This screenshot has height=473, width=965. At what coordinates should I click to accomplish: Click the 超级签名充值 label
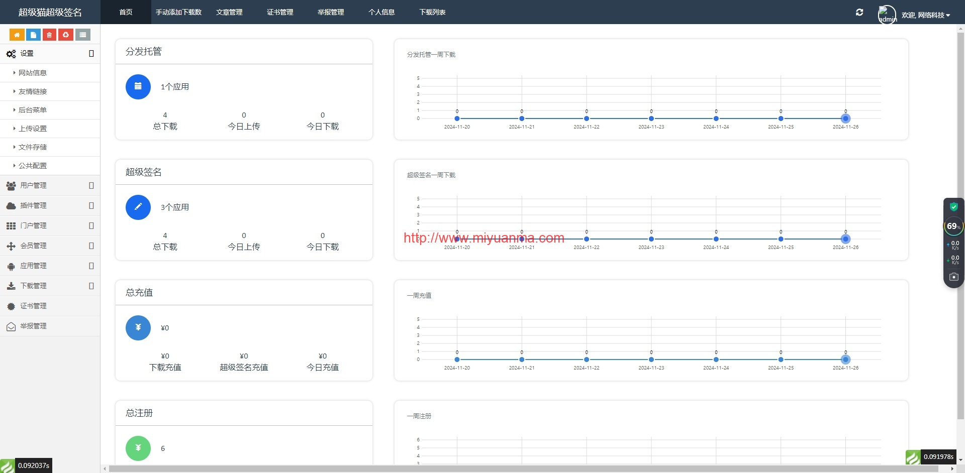[x=244, y=368]
